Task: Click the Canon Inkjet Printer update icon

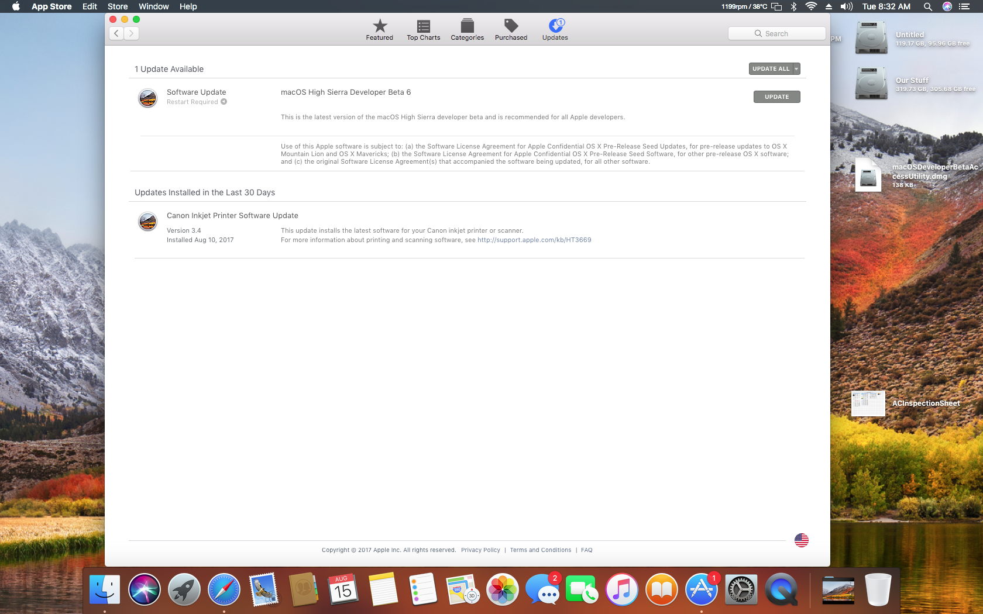Action: (x=147, y=221)
